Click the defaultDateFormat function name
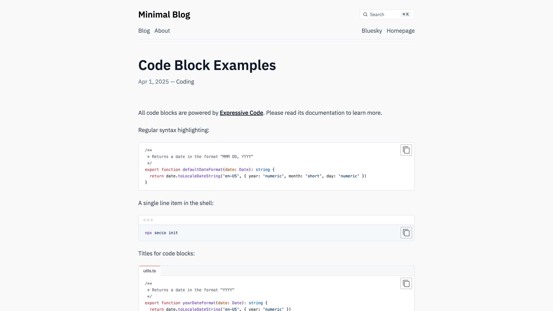 (x=202, y=170)
